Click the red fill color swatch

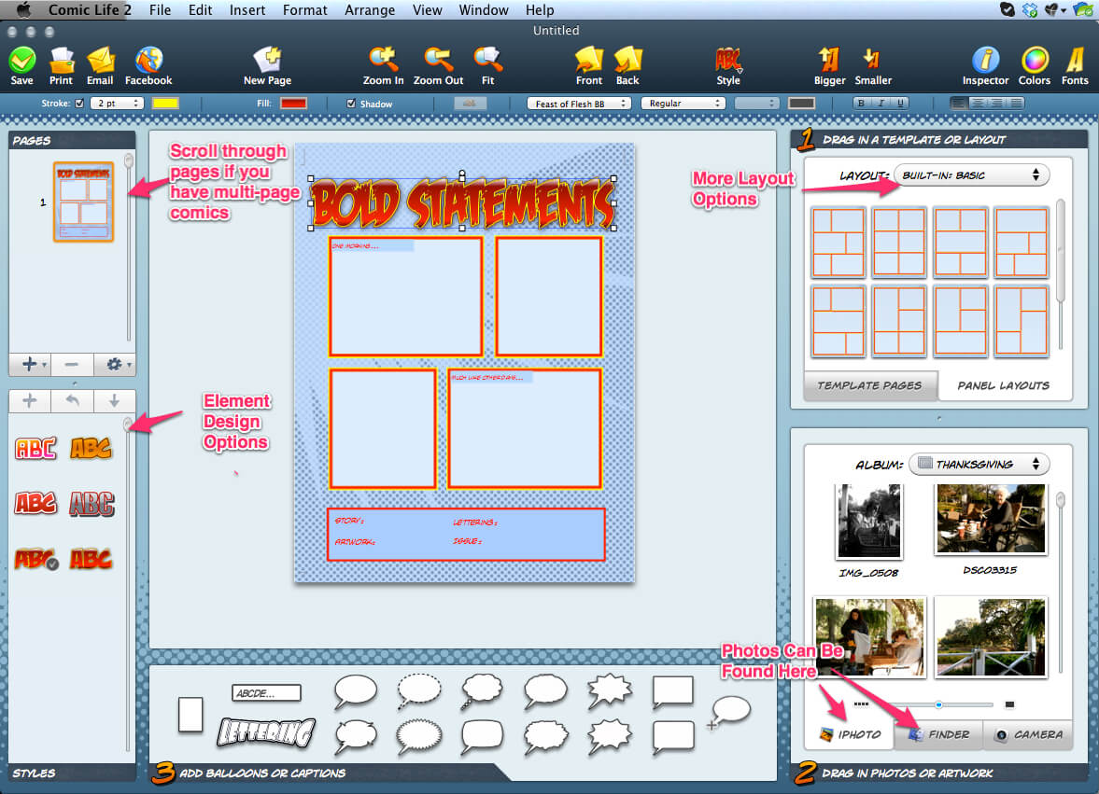coord(293,103)
